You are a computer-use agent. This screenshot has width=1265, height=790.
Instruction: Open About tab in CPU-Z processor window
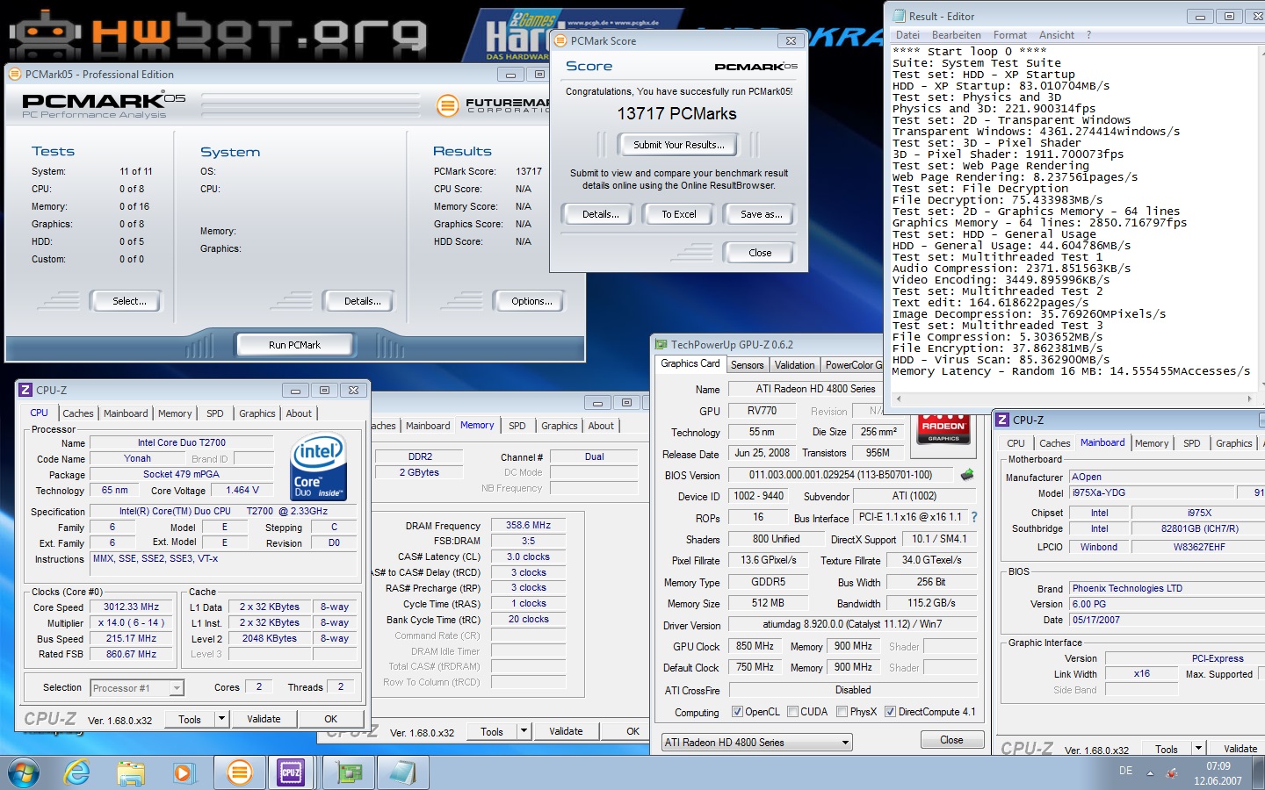(299, 413)
